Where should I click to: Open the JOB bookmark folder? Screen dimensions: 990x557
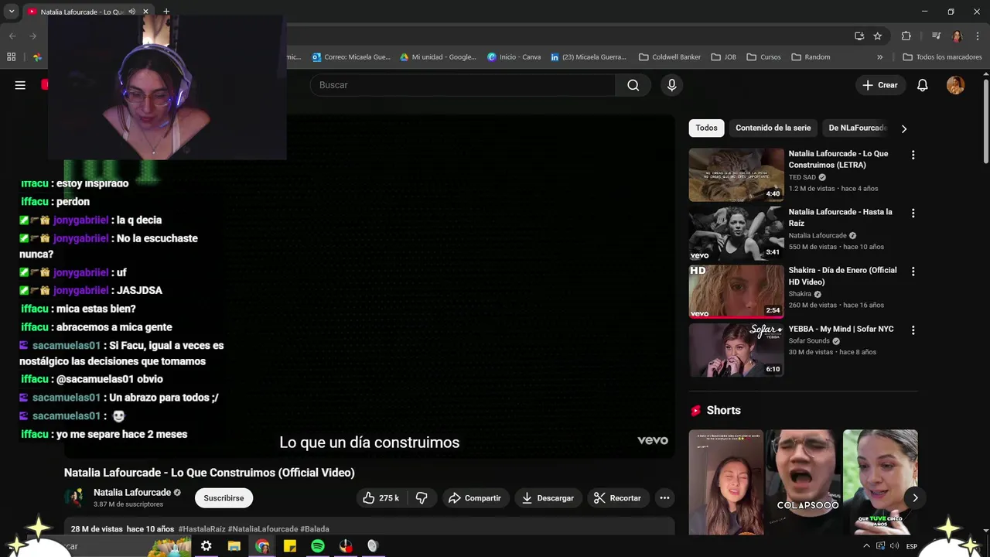point(724,56)
